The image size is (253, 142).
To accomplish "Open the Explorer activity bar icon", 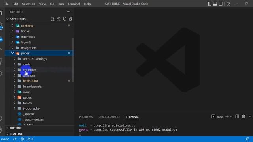I will (1, 13).
